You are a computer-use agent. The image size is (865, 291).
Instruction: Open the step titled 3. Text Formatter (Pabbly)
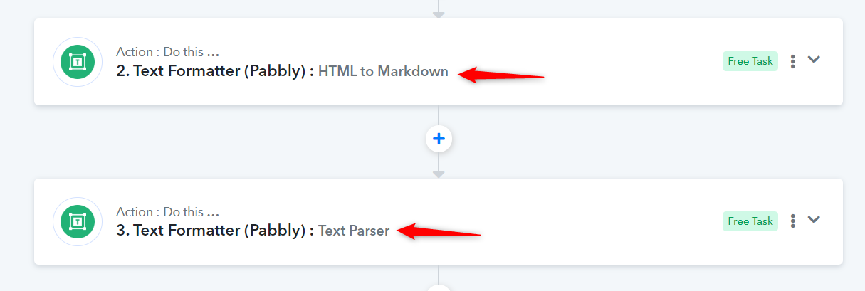[216, 231]
